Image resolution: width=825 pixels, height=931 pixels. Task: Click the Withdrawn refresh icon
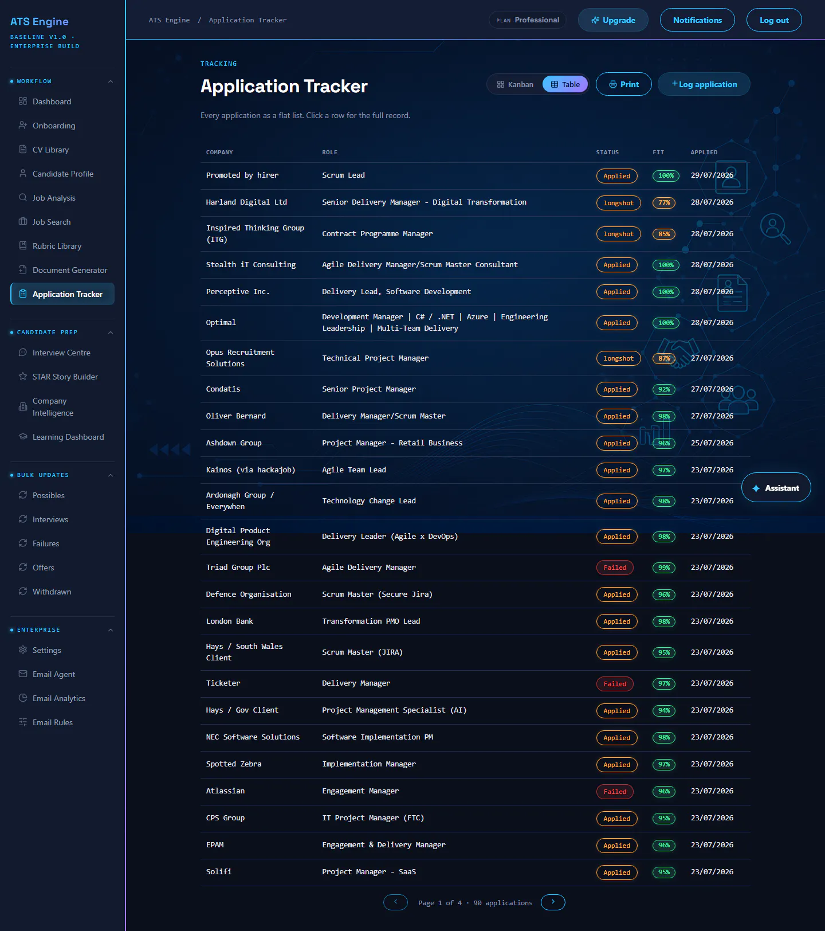23,592
